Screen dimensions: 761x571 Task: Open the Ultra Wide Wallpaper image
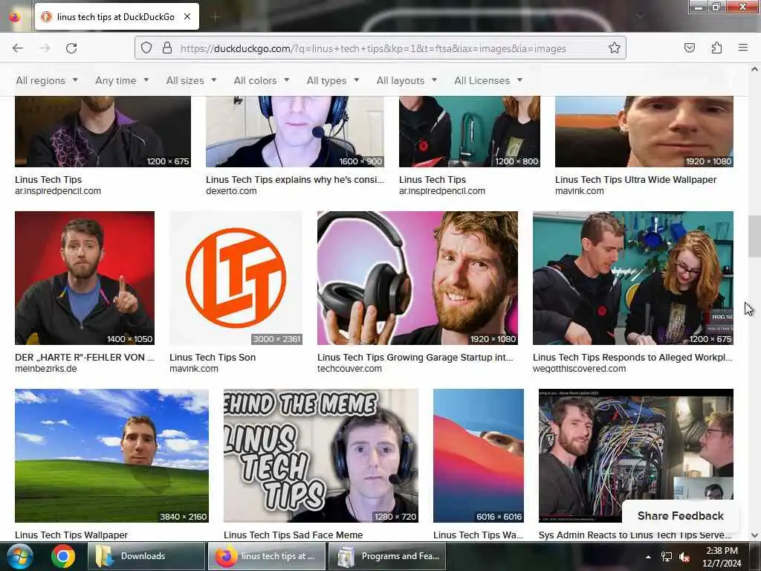coord(644,132)
